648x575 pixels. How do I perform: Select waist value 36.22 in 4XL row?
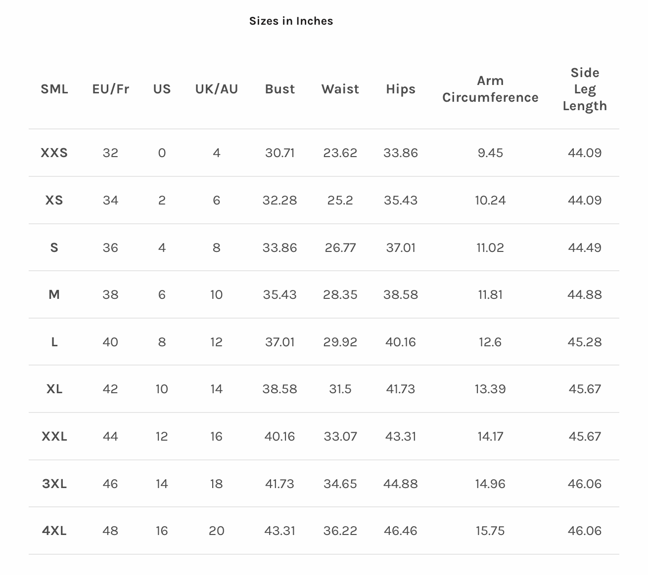coord(340,531)
